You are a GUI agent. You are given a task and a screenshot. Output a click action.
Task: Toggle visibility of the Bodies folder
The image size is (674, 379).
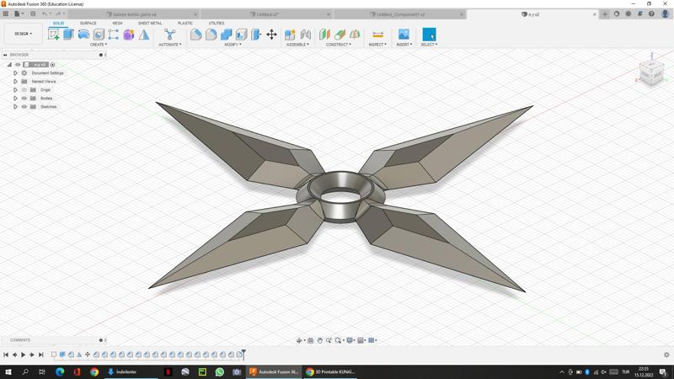pos(24,99)
